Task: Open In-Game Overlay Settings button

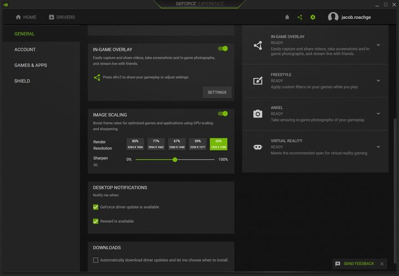Action: coord(217,93)
